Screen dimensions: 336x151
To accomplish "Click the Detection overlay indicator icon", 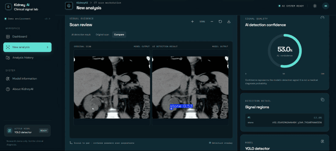I will (x=210, y=143).
